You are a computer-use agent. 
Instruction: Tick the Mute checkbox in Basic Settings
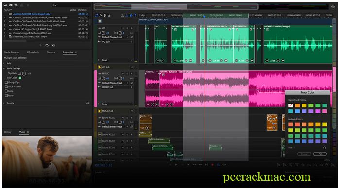[x=6, y=95]
